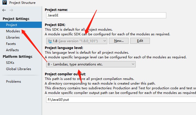Select Facets in the sidebar
This screenshot has height=115, width=196.
click(11, 44)
